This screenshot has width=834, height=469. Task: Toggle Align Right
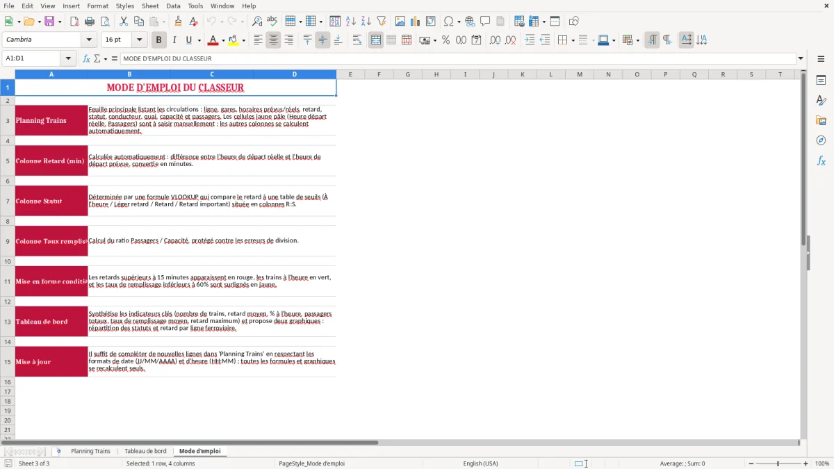coord(288,40)
